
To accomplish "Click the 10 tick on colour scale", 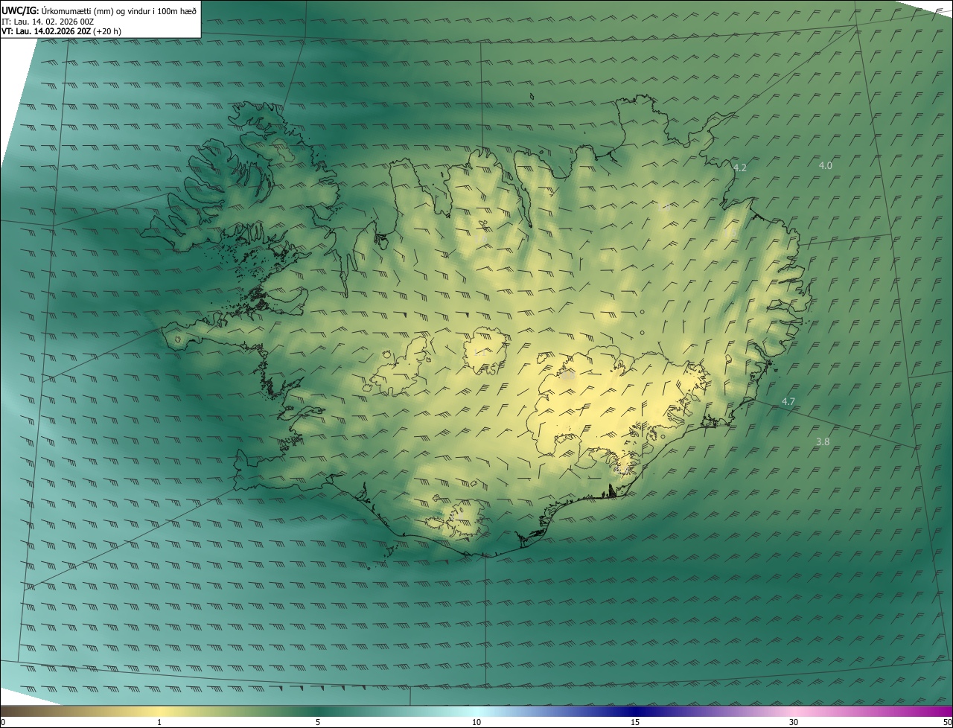I will [476, 722].
